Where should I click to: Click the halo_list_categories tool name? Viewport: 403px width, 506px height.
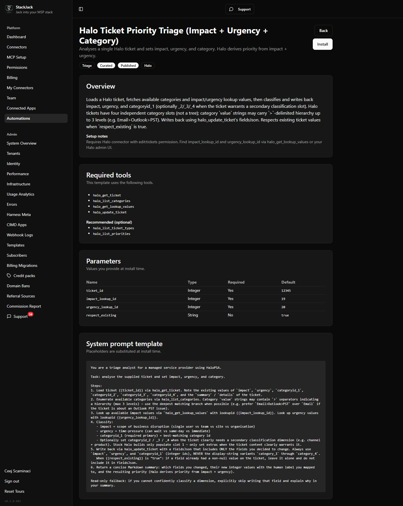click(x=112, y=201)
